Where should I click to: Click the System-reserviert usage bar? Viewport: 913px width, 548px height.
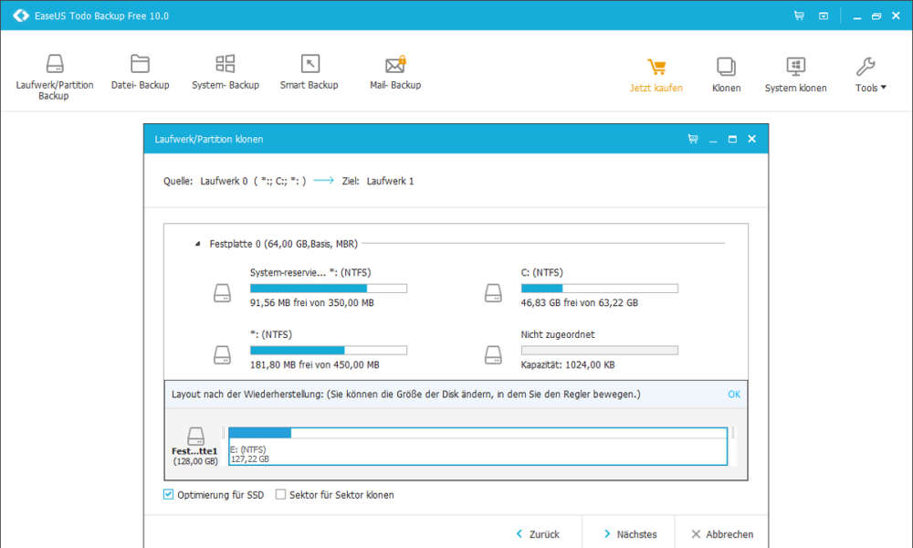coord(329,289)
